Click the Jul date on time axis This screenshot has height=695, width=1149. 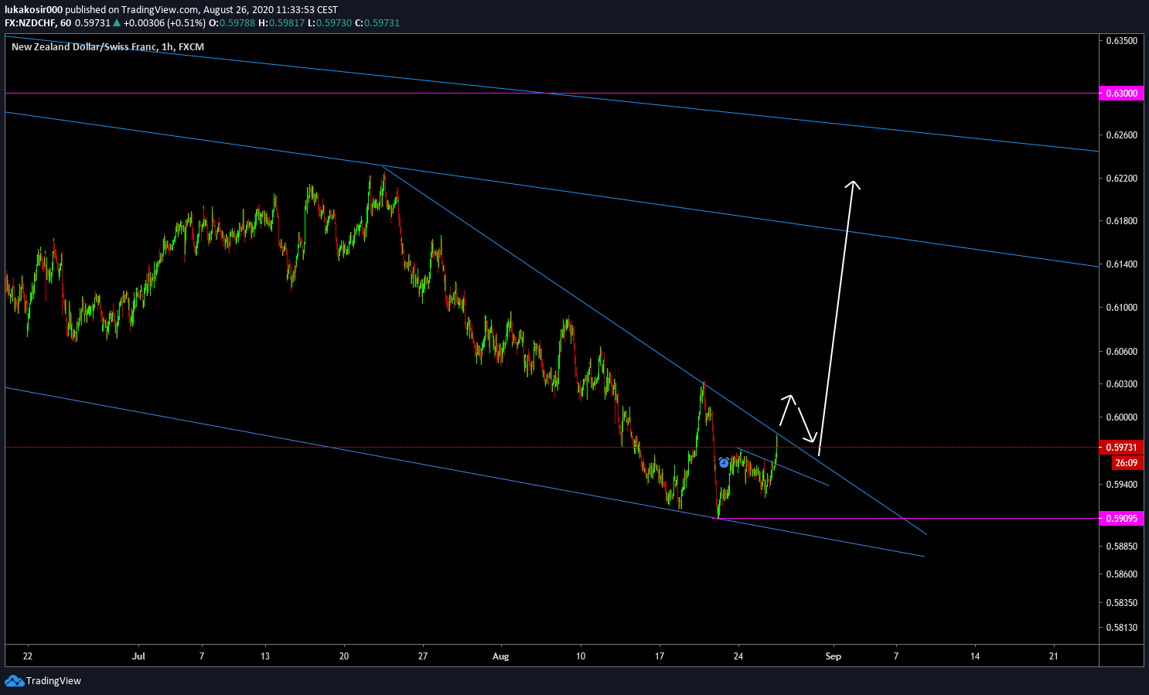pyautogui.click(x=138, y=656)
